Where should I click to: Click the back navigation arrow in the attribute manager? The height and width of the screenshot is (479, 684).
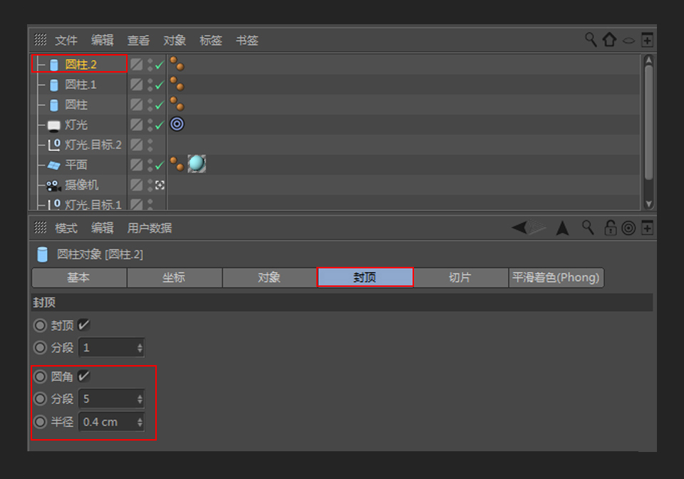(x=517, y=228)
